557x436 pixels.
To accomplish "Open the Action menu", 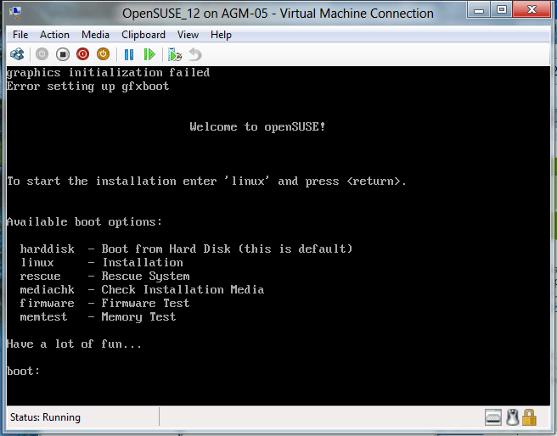I will 54,35.
